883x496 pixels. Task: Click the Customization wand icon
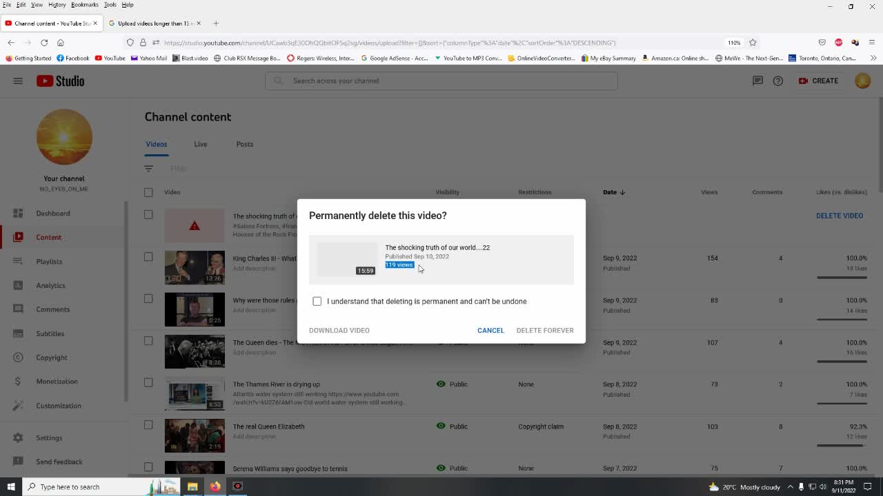click(18, 406)
